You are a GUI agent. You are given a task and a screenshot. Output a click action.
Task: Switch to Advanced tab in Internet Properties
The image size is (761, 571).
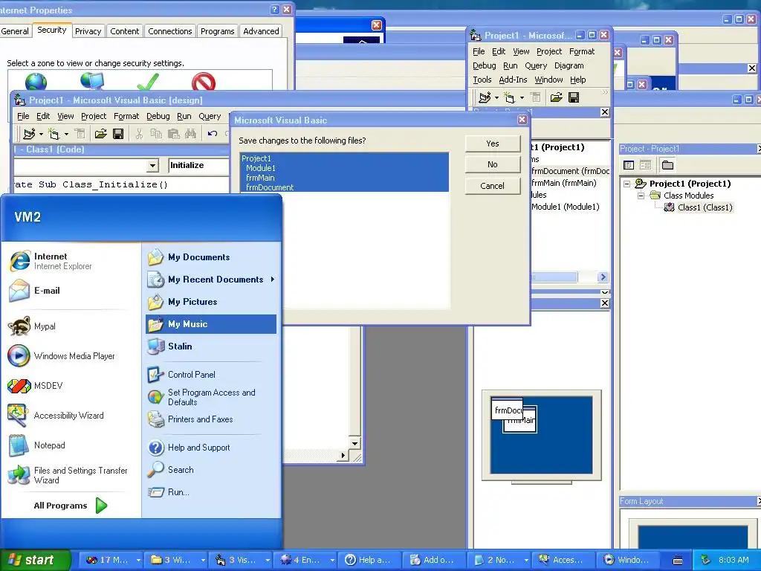point(261,31)
